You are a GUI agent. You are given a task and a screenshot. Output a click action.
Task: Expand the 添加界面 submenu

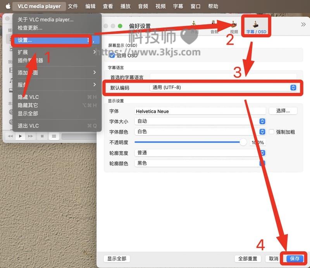tap(57, 73)
